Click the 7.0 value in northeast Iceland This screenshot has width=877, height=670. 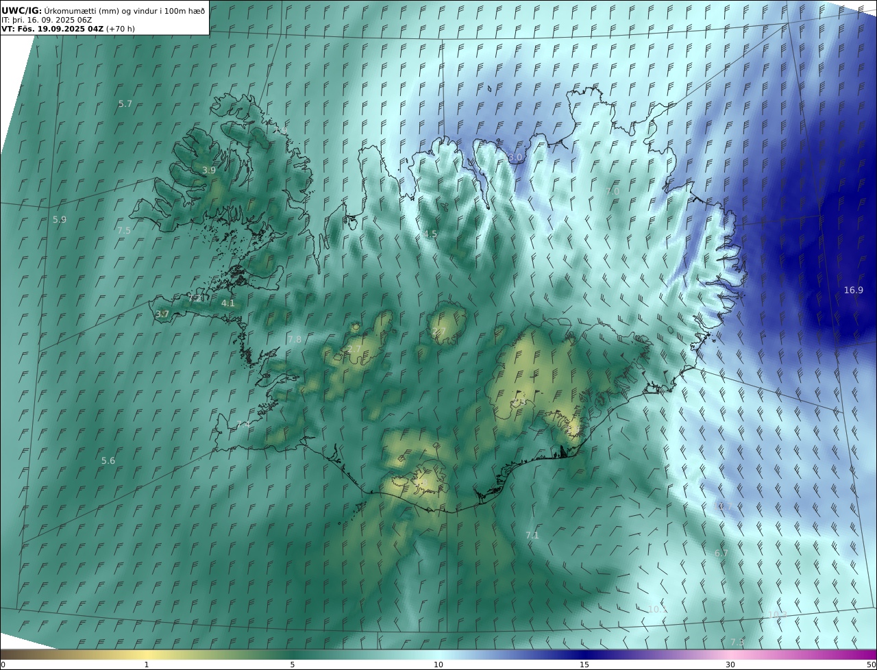click(613, 192)
